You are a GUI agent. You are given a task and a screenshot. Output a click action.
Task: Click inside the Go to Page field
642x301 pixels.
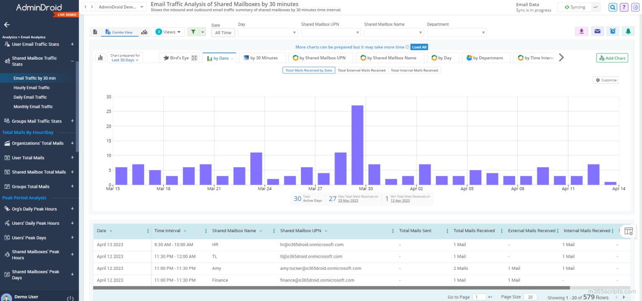[479, 297]
